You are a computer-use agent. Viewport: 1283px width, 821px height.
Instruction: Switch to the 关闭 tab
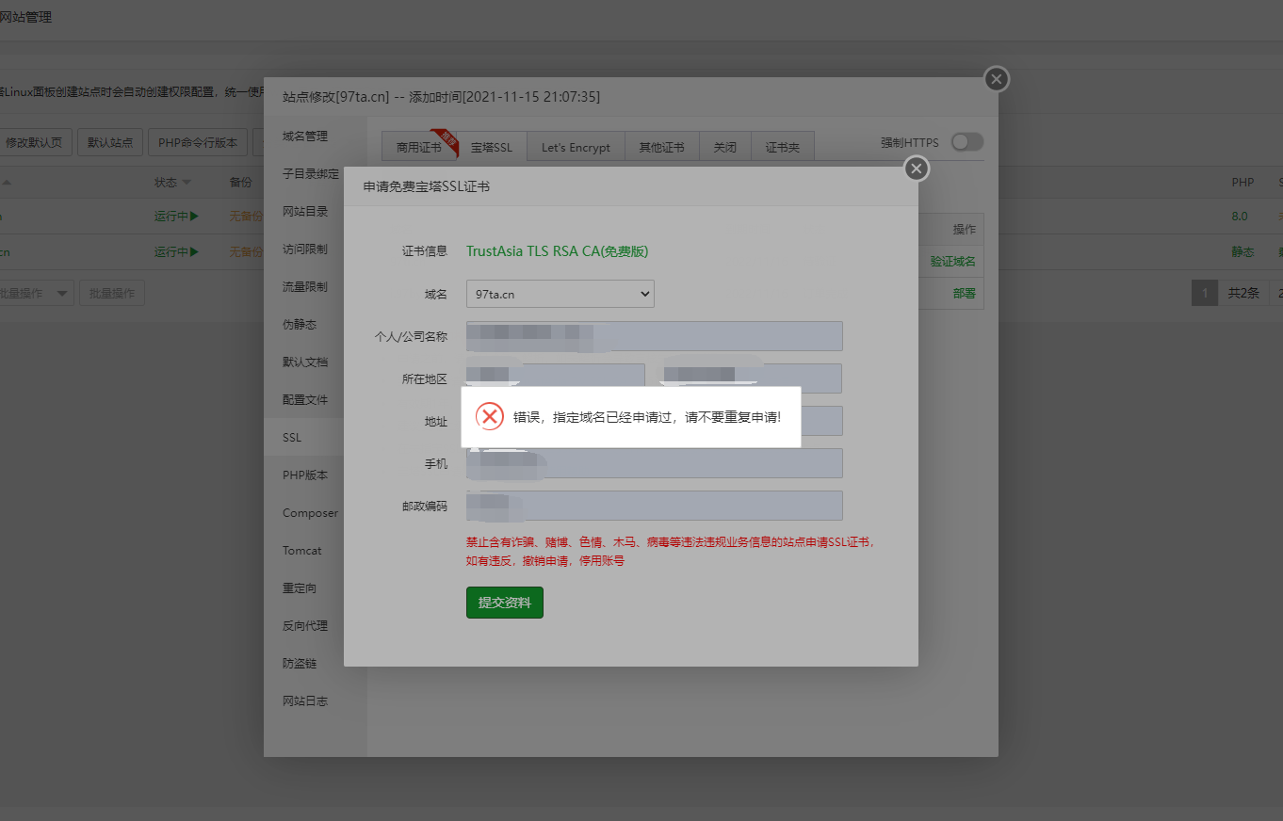click(724, 148)
